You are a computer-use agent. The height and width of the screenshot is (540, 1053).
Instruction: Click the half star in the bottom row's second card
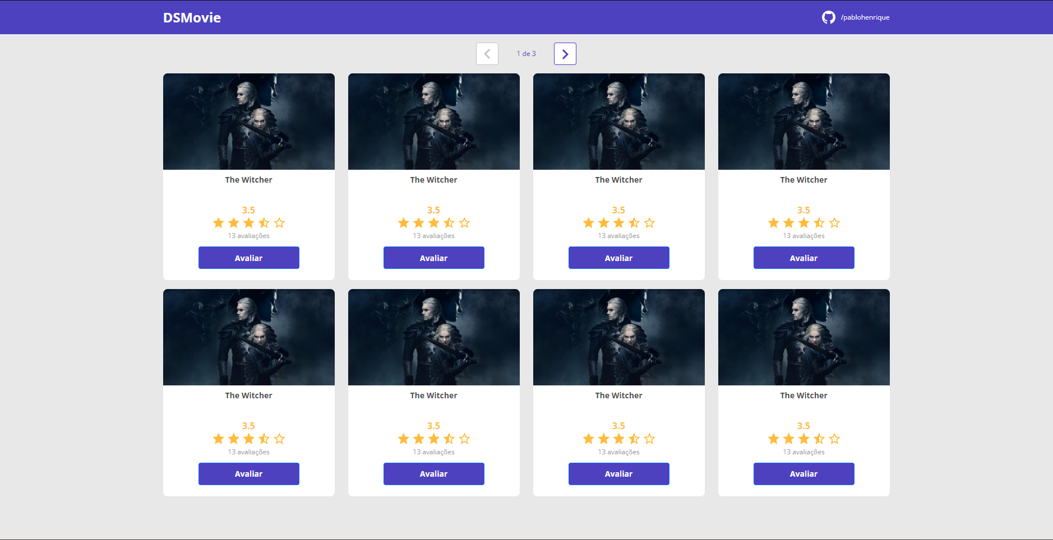coord(449,439)
